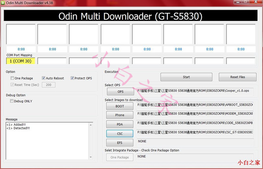Choose the BOOT image file button
263x169 pixels.
(120, 106)
